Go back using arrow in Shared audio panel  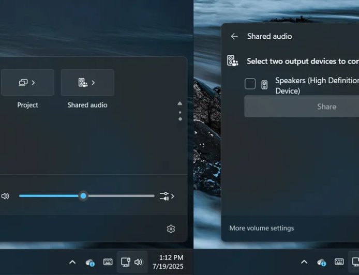[234, 36]
